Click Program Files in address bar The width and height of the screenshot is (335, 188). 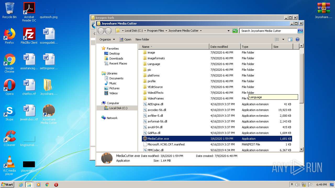tap(155, 31)
